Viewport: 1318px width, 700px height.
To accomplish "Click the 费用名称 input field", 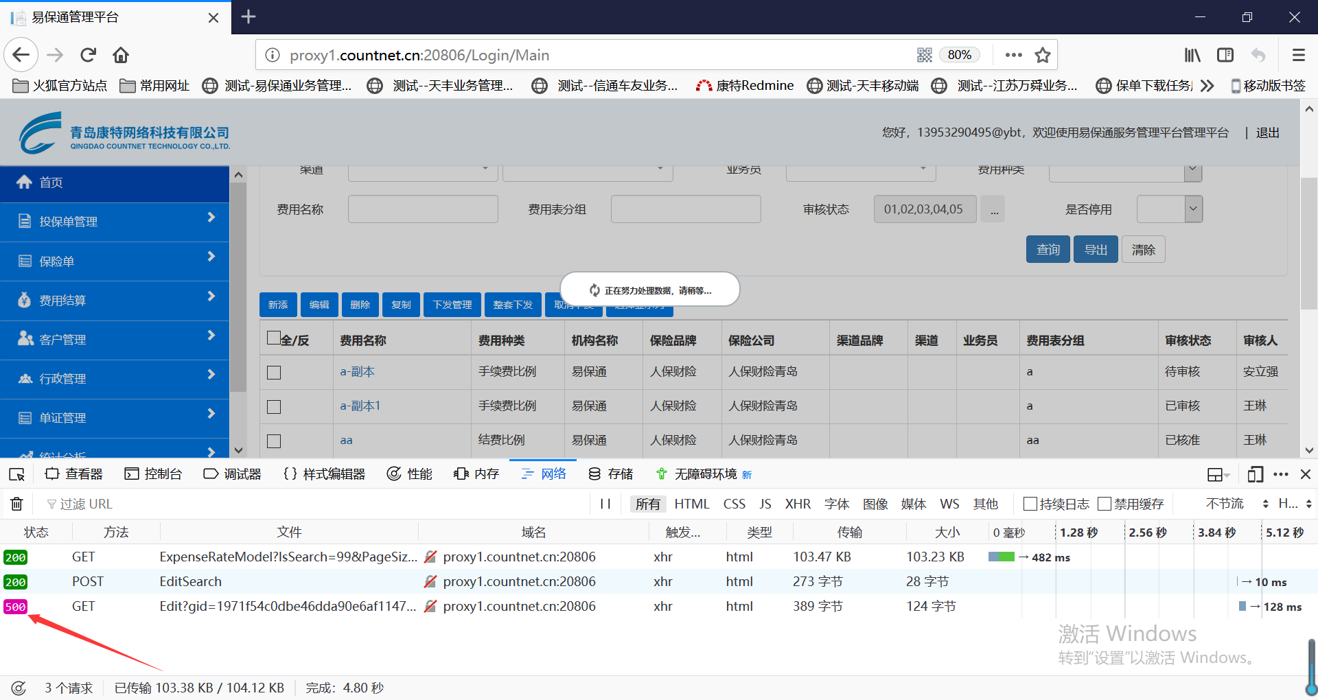I will 423,209.
